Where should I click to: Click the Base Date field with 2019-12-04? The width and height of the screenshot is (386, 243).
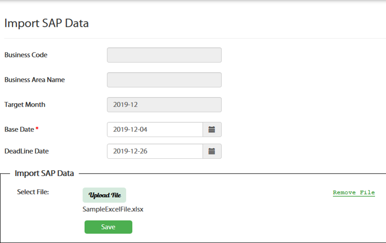tap(155, 129)
